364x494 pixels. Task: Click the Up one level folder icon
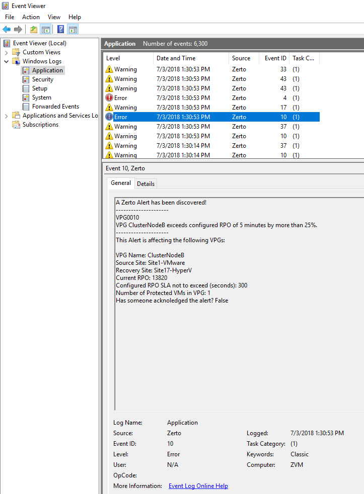(33, 30)
